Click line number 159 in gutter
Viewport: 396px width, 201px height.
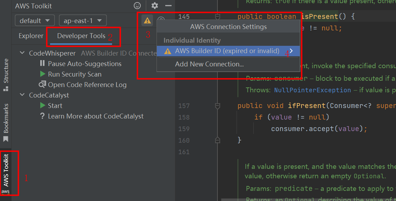[184, 129]
